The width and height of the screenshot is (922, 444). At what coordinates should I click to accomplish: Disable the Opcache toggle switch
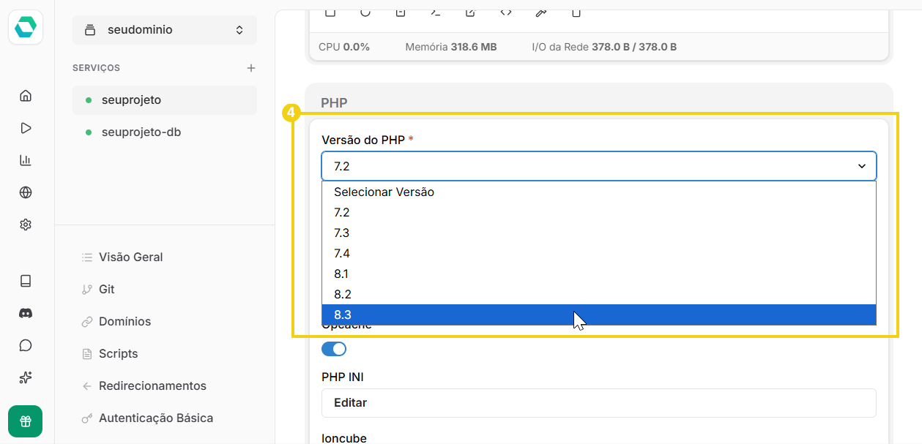(x=334, y=349)
